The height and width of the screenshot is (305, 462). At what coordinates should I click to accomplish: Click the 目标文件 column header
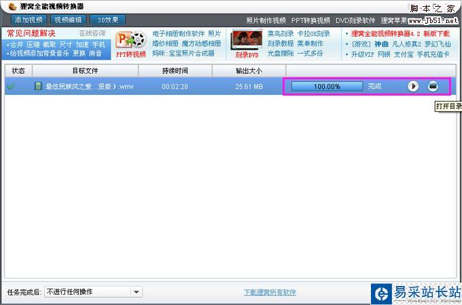point(85,70)
